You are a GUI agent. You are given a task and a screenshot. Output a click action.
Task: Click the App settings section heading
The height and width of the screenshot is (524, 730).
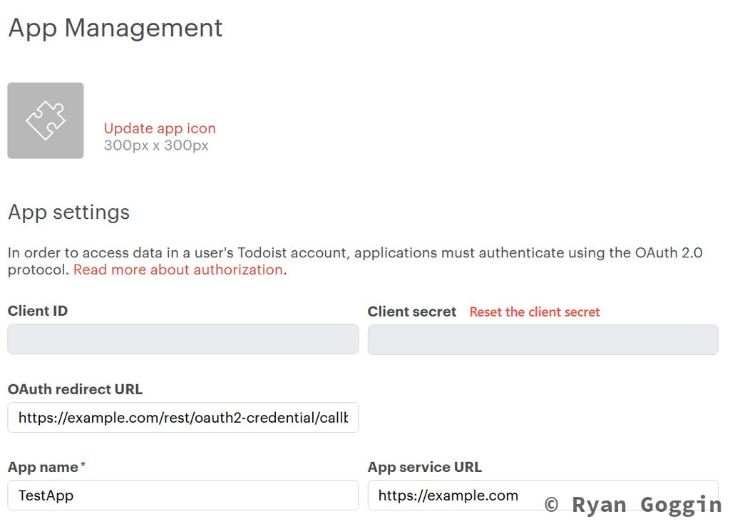tap(69, 212)
